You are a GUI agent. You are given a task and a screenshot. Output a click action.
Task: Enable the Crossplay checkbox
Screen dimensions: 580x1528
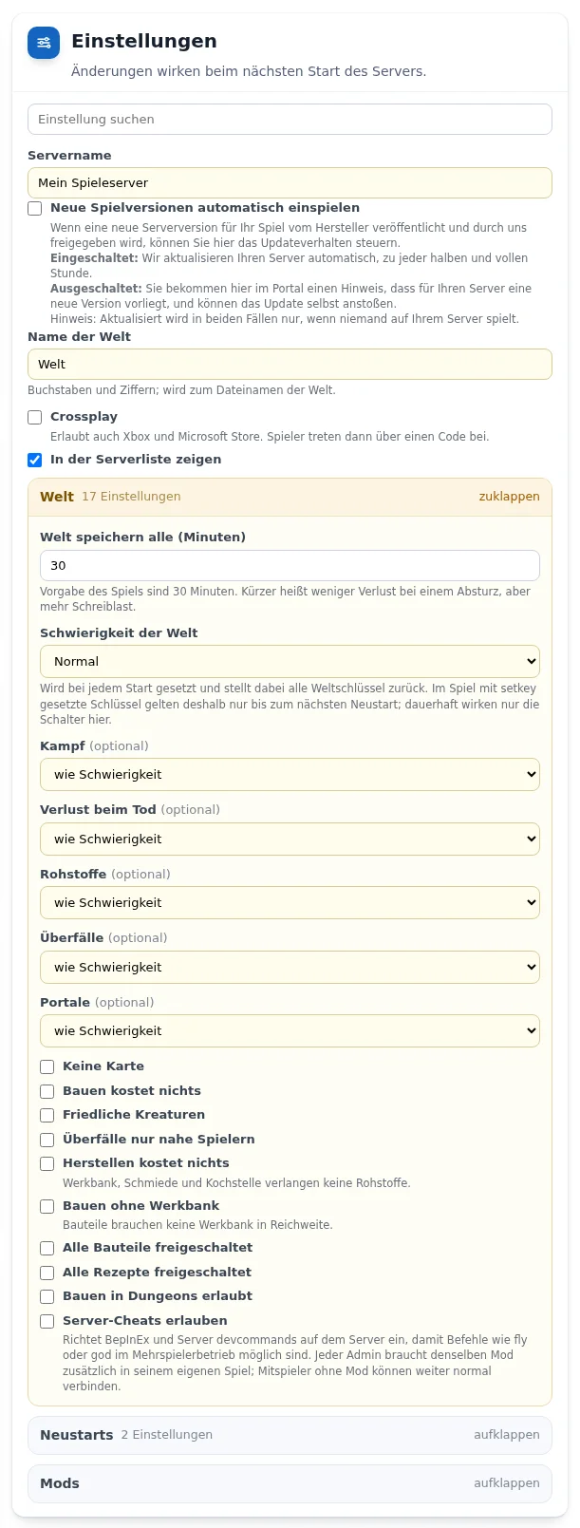pyautogui.click(x=35, y=417)
